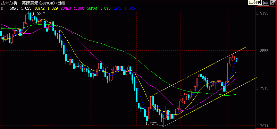
Task: Click the 15分钟 timeframe label
Action: click(255, 2)
